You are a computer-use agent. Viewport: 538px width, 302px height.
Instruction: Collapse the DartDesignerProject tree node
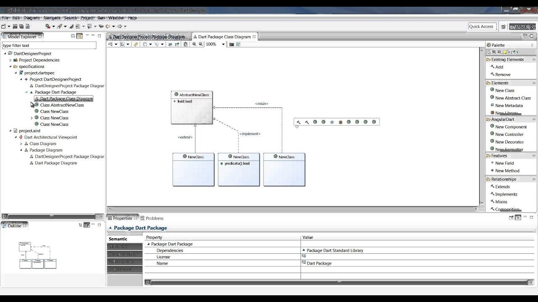tap(5, 54)
